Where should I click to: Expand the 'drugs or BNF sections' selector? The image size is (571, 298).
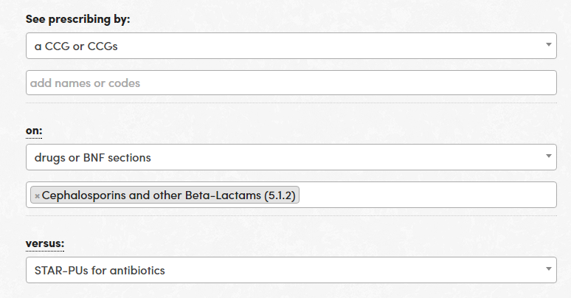291,157
